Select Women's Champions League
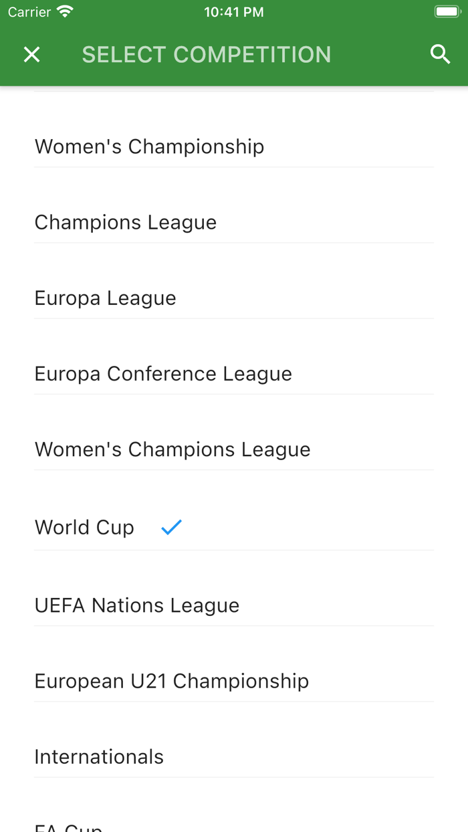This screenshot has height=832, width=468. (172, 449)
